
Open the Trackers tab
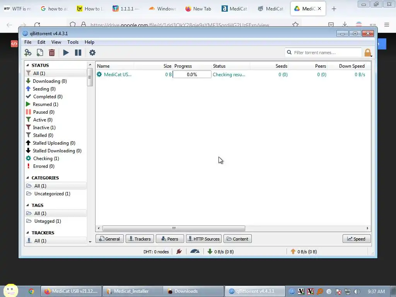[140, 239]
